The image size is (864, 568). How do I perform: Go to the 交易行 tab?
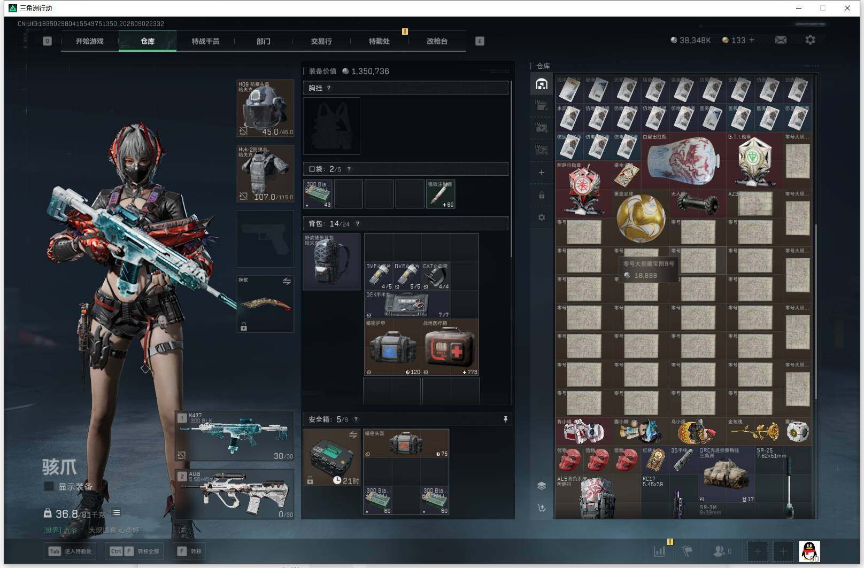click(321, 41)
